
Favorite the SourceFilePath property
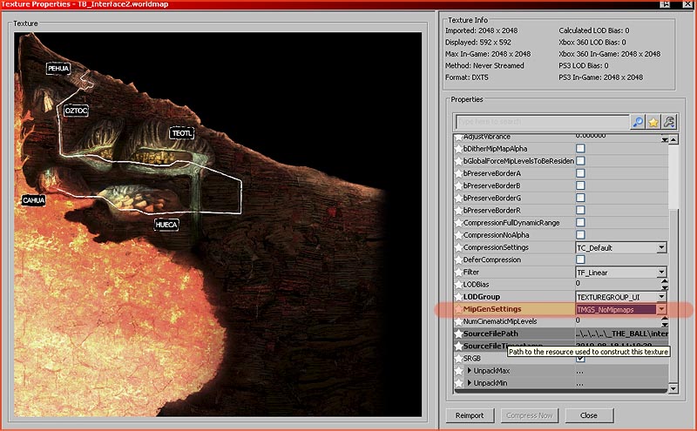point(458,333)
